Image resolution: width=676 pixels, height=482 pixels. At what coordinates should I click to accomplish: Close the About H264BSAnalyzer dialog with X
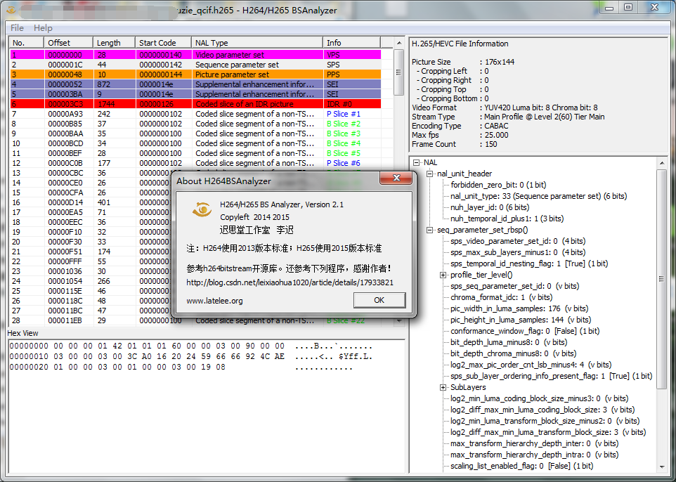click(396, 180)
